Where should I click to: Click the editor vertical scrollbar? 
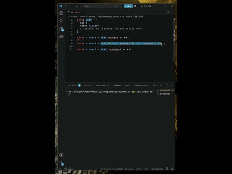click(x=174, y=40)
